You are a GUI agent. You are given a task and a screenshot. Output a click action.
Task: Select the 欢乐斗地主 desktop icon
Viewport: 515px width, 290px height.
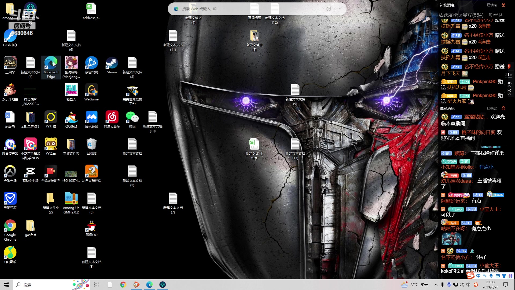[x=10, y=92]
